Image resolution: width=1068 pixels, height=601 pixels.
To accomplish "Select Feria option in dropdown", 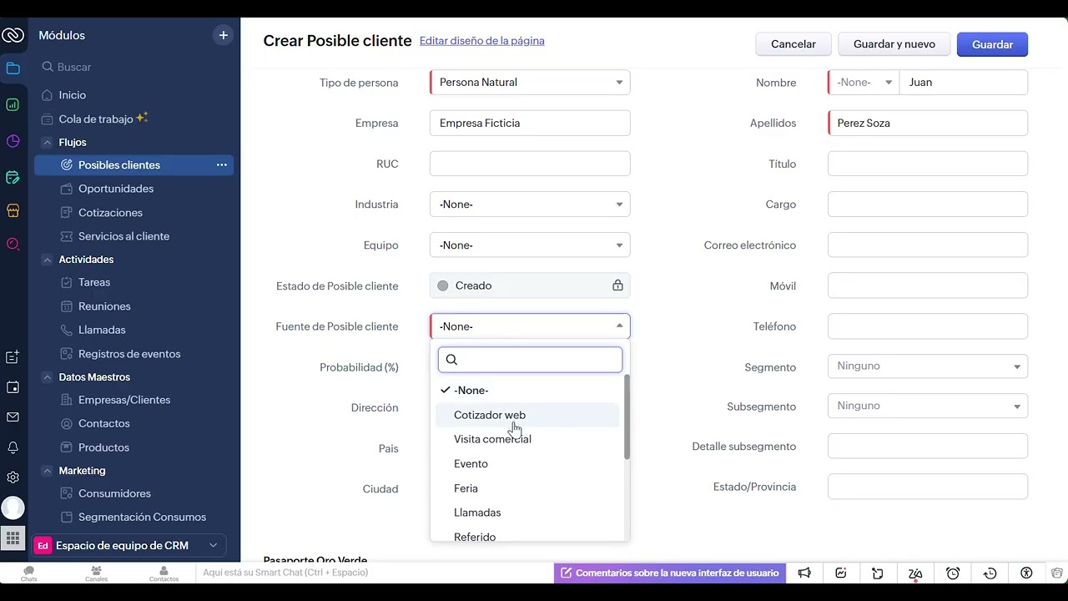I will (x=527, y=488).
